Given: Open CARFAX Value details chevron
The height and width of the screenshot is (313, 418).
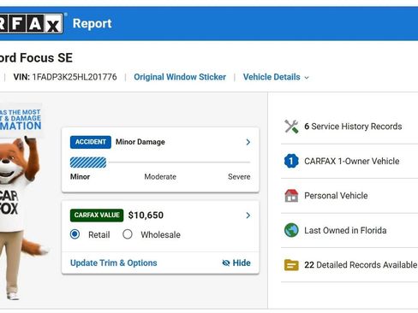Looking at the screenshot, I should pos(248,216).
